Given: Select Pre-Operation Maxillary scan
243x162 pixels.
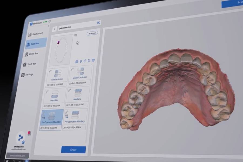Looking at the screenshot, I should pos(74,119).
